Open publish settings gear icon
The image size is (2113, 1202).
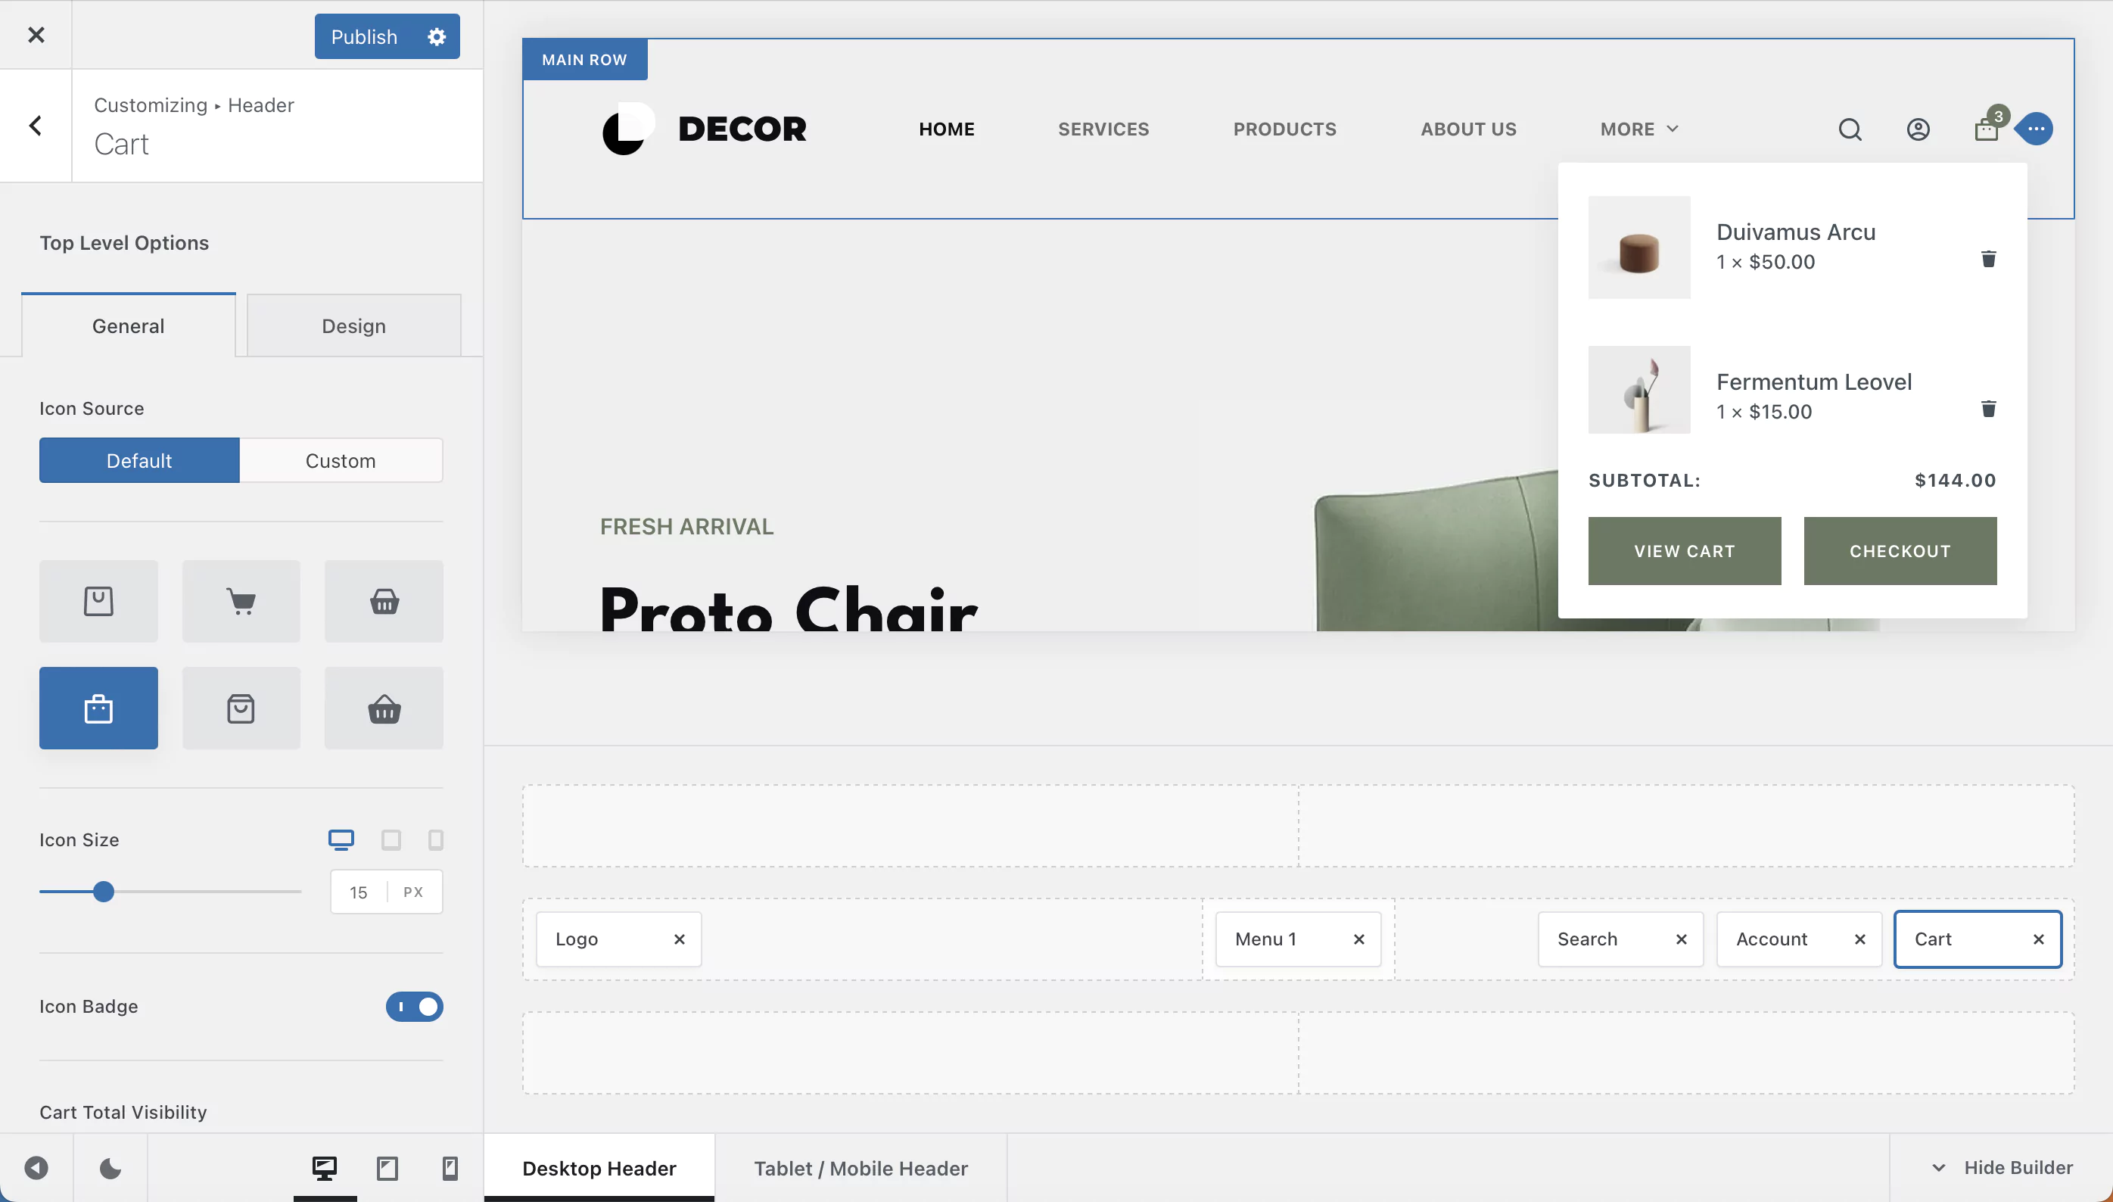[x=437, y=36]
